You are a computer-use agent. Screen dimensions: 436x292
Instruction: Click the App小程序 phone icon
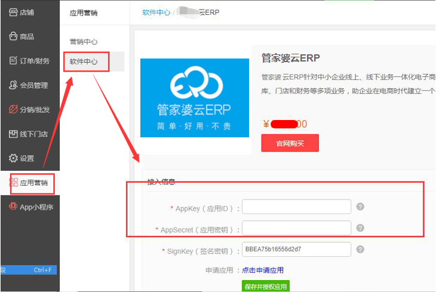point(13,207)
